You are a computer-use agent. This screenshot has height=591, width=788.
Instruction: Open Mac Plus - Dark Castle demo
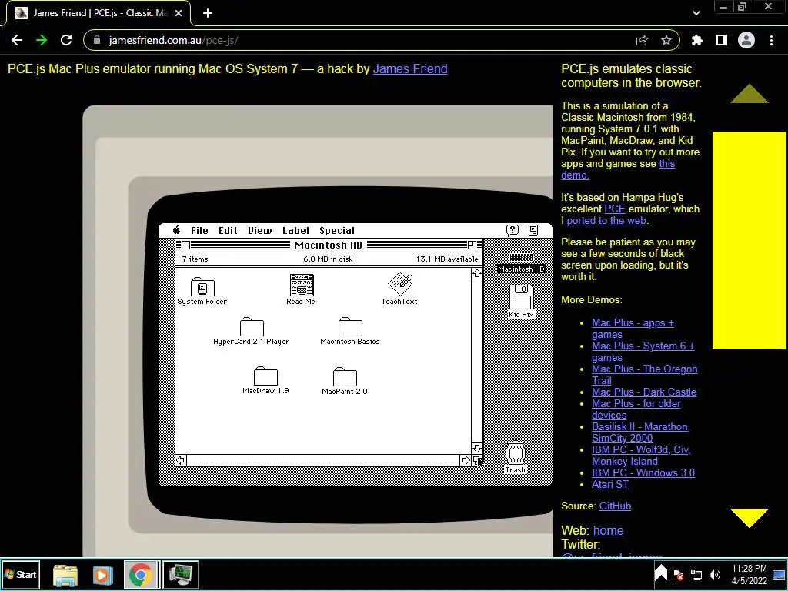644,392
